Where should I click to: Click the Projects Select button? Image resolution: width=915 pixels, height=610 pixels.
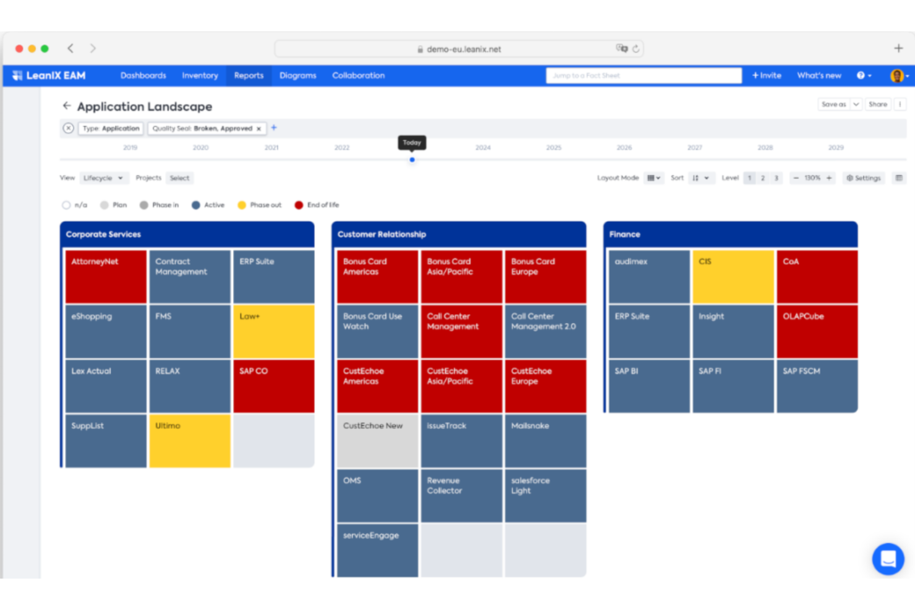[179, 178]
